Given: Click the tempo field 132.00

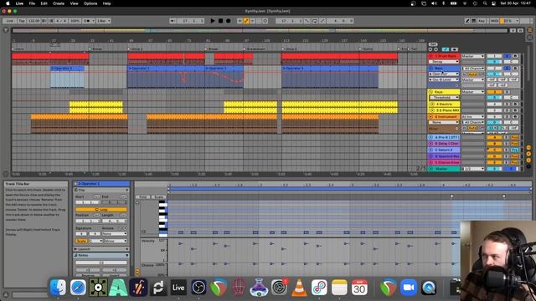Looking at the screenshot, I should click(33, 21).
